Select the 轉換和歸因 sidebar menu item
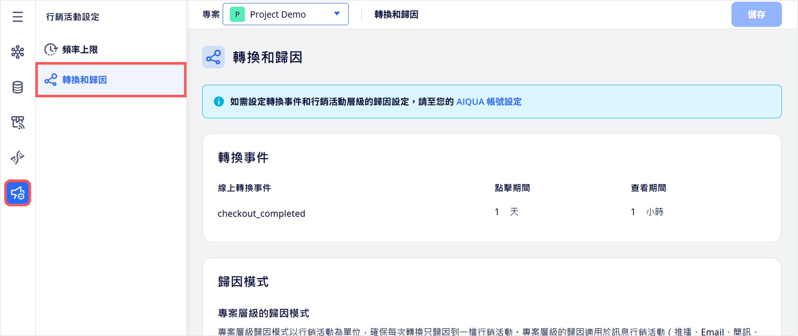The image size is (798, 336). [x=111, y=80]
